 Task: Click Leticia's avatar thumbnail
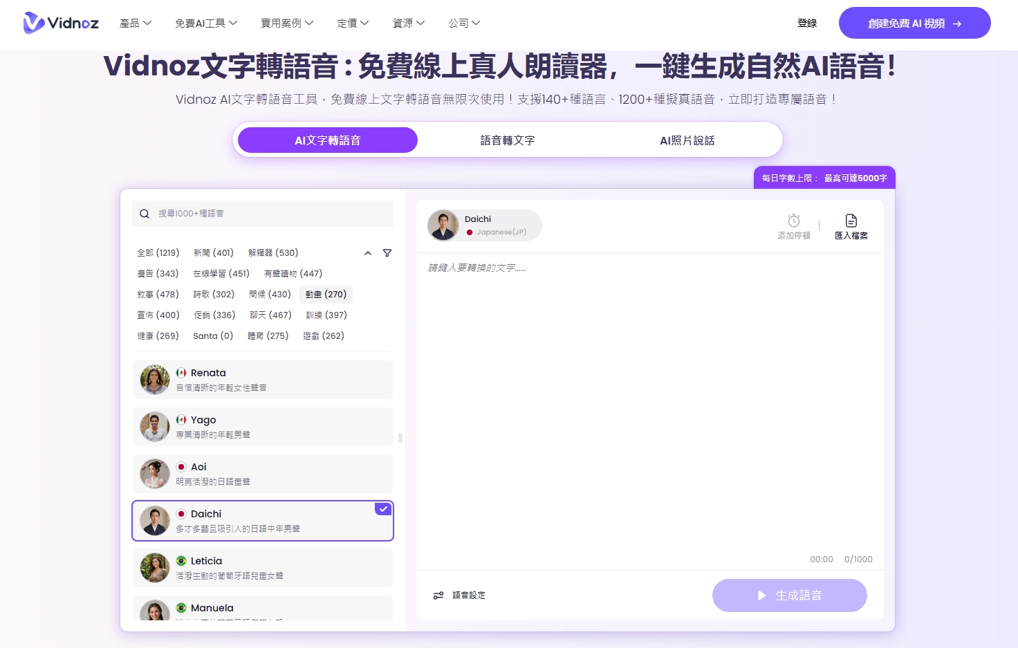[x=155, y=568]
